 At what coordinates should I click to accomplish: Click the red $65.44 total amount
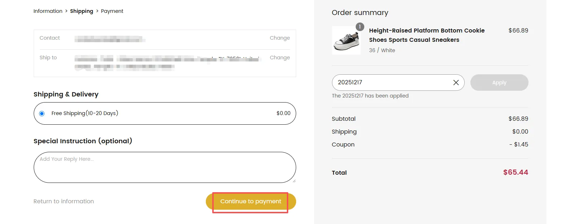pos(515,173)
